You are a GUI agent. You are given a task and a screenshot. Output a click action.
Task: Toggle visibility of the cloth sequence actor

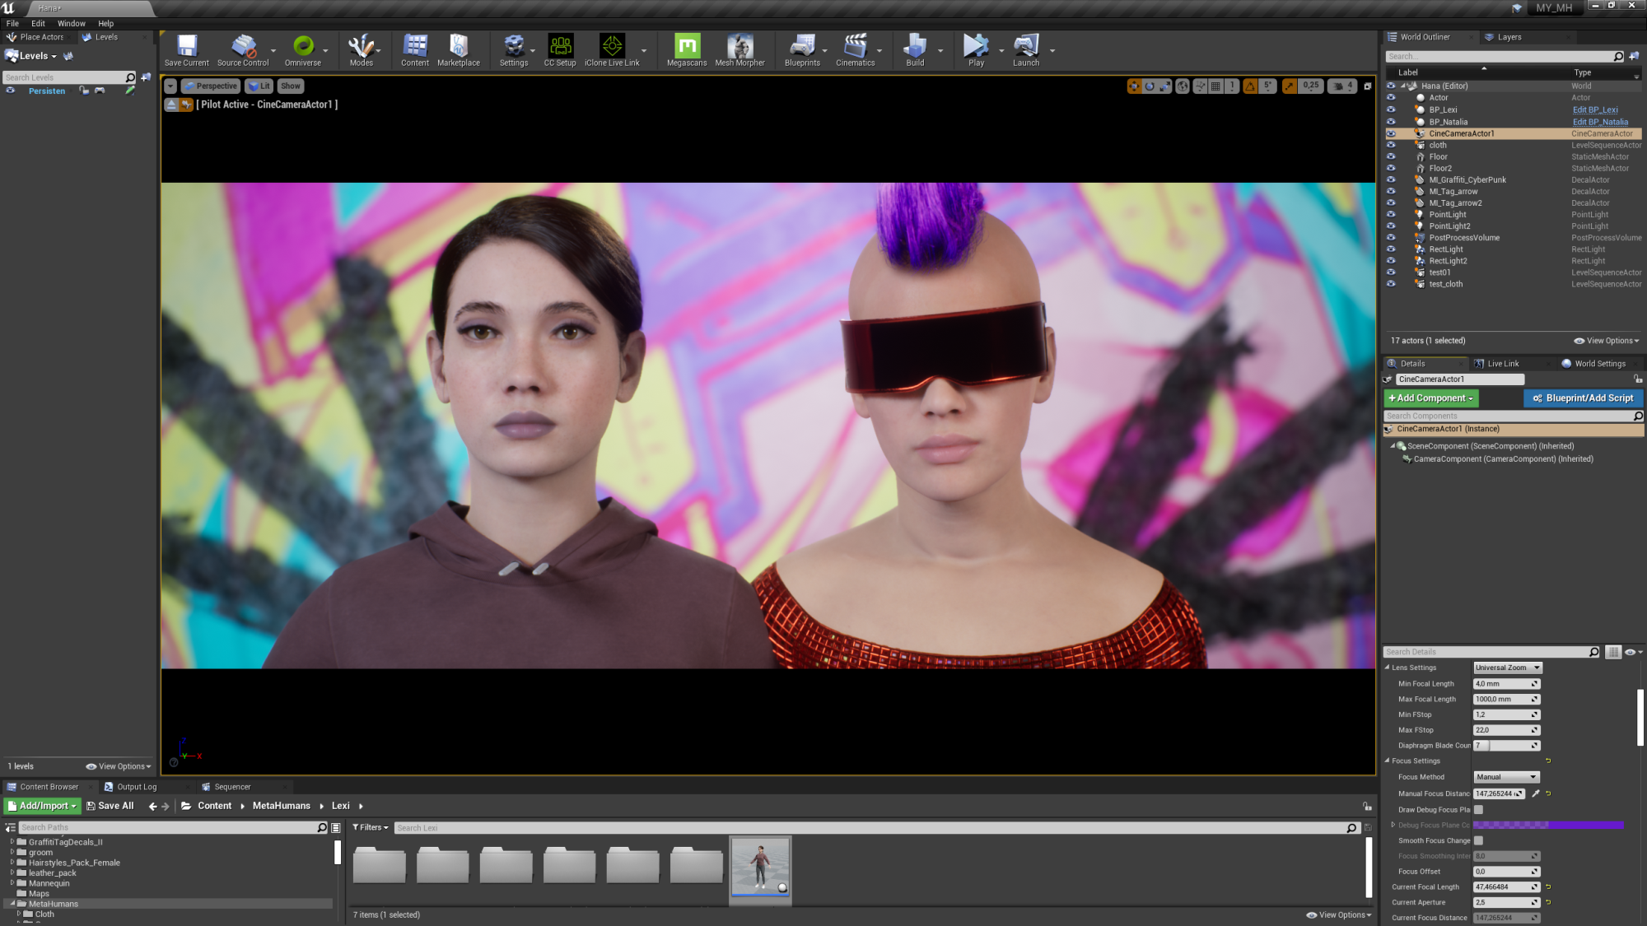[1391, 145]
